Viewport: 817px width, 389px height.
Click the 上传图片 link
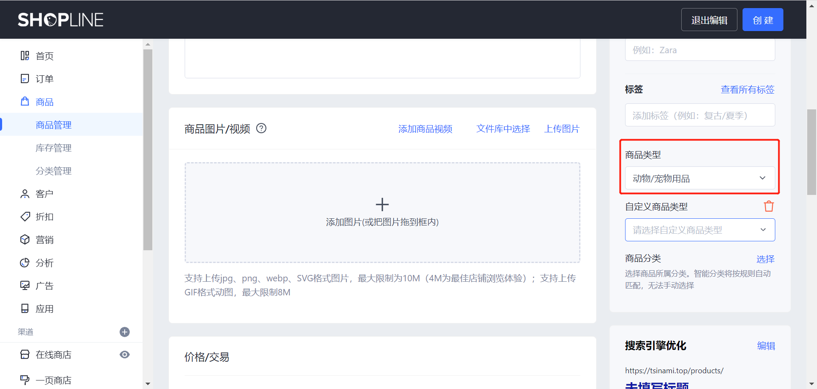click(562, 129)
